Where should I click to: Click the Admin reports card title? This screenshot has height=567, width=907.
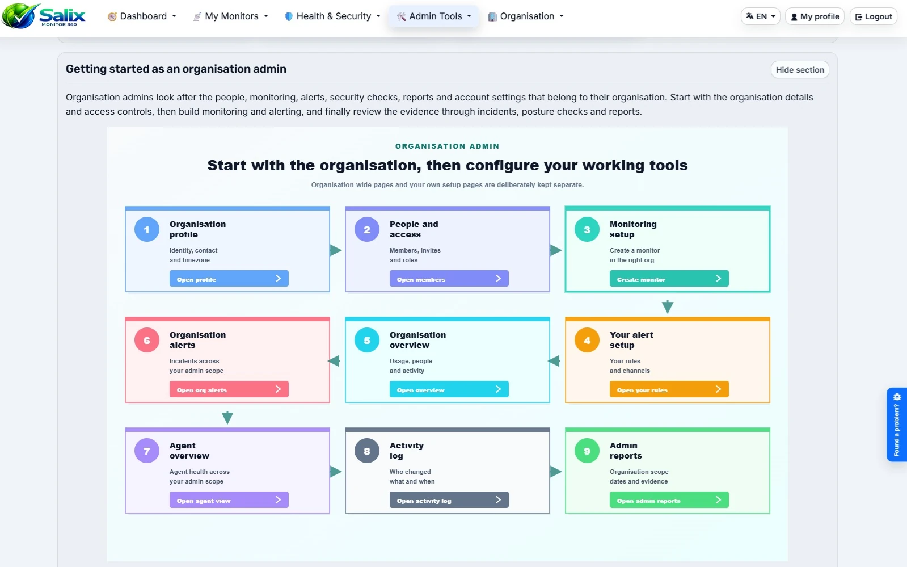(626, 451)
